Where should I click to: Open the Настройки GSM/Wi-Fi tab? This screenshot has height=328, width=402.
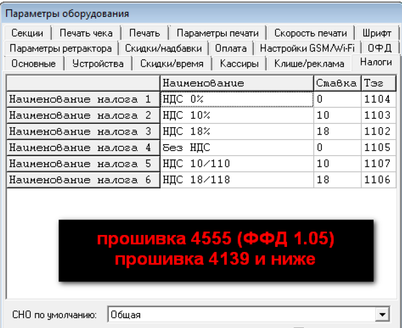307,48
